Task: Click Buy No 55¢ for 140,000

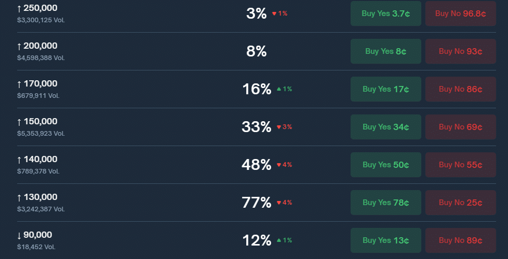Action: [x=460, y=165]
